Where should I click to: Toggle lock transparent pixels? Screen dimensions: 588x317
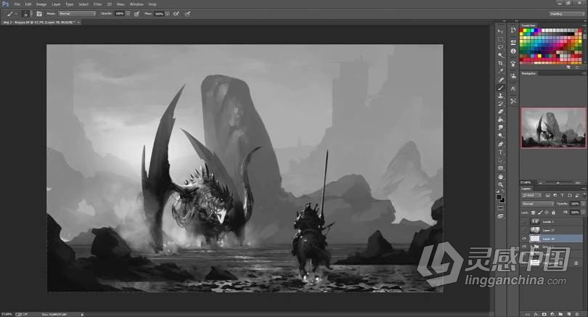[533, 213]
